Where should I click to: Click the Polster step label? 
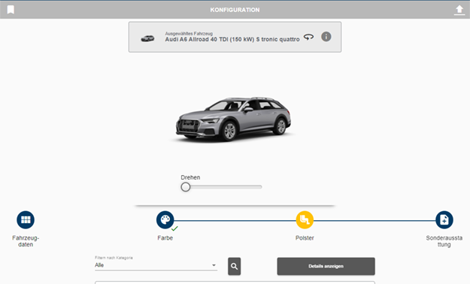305,238
